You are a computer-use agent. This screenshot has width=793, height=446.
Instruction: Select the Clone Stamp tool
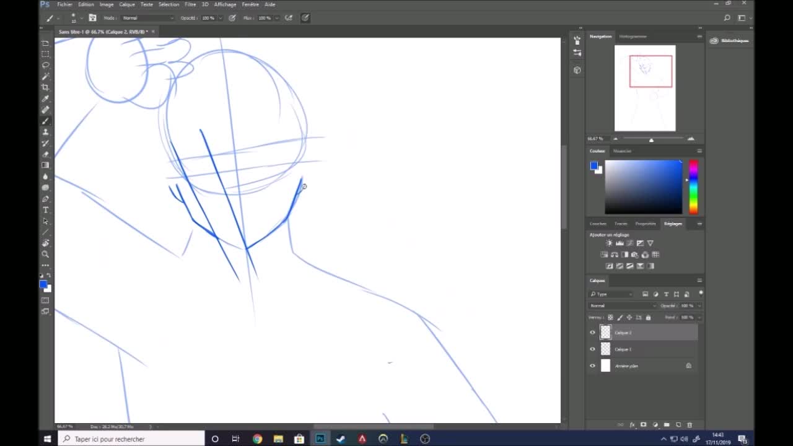45,132
